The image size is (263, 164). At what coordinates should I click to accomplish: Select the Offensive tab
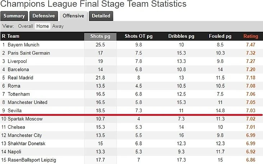click(x=73, y=16)
